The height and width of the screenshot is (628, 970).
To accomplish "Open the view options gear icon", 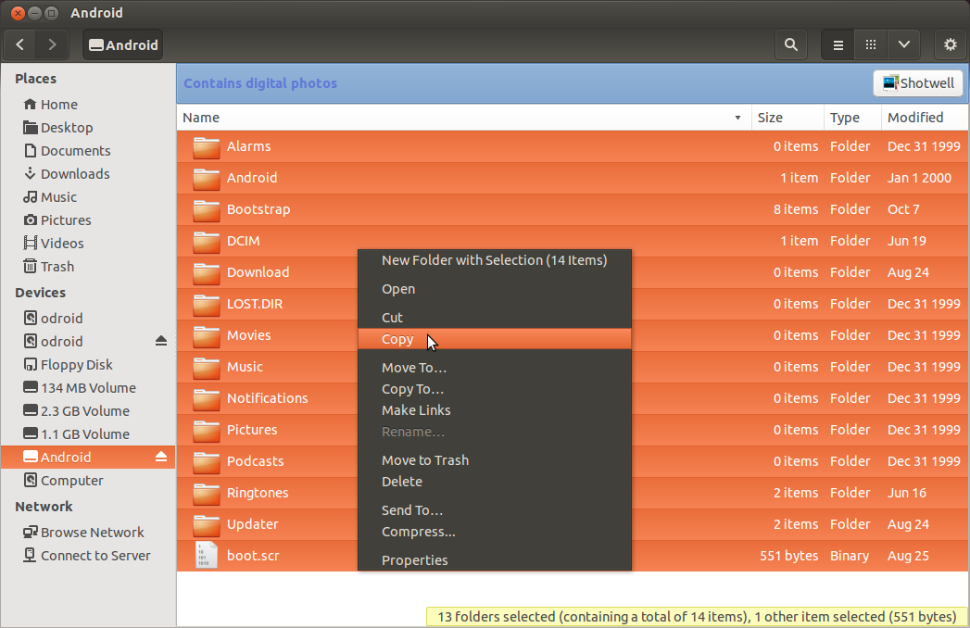I will pos(950,44).
